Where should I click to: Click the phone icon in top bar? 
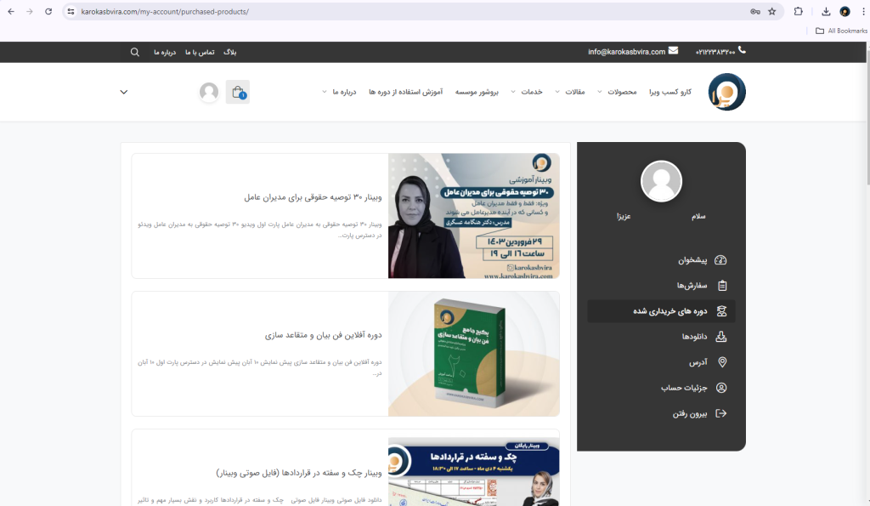pos(742,50)
